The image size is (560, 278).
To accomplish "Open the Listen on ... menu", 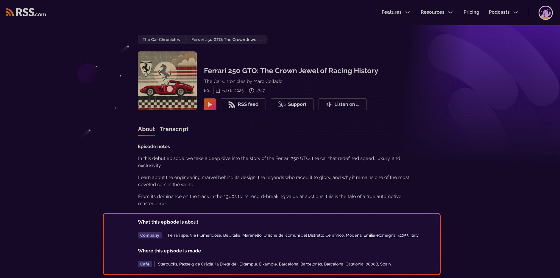I will pos(342,104).
